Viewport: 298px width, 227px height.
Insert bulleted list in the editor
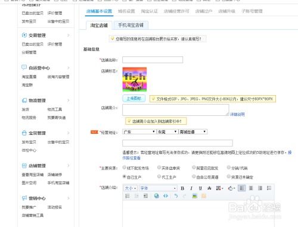point(269,188)
